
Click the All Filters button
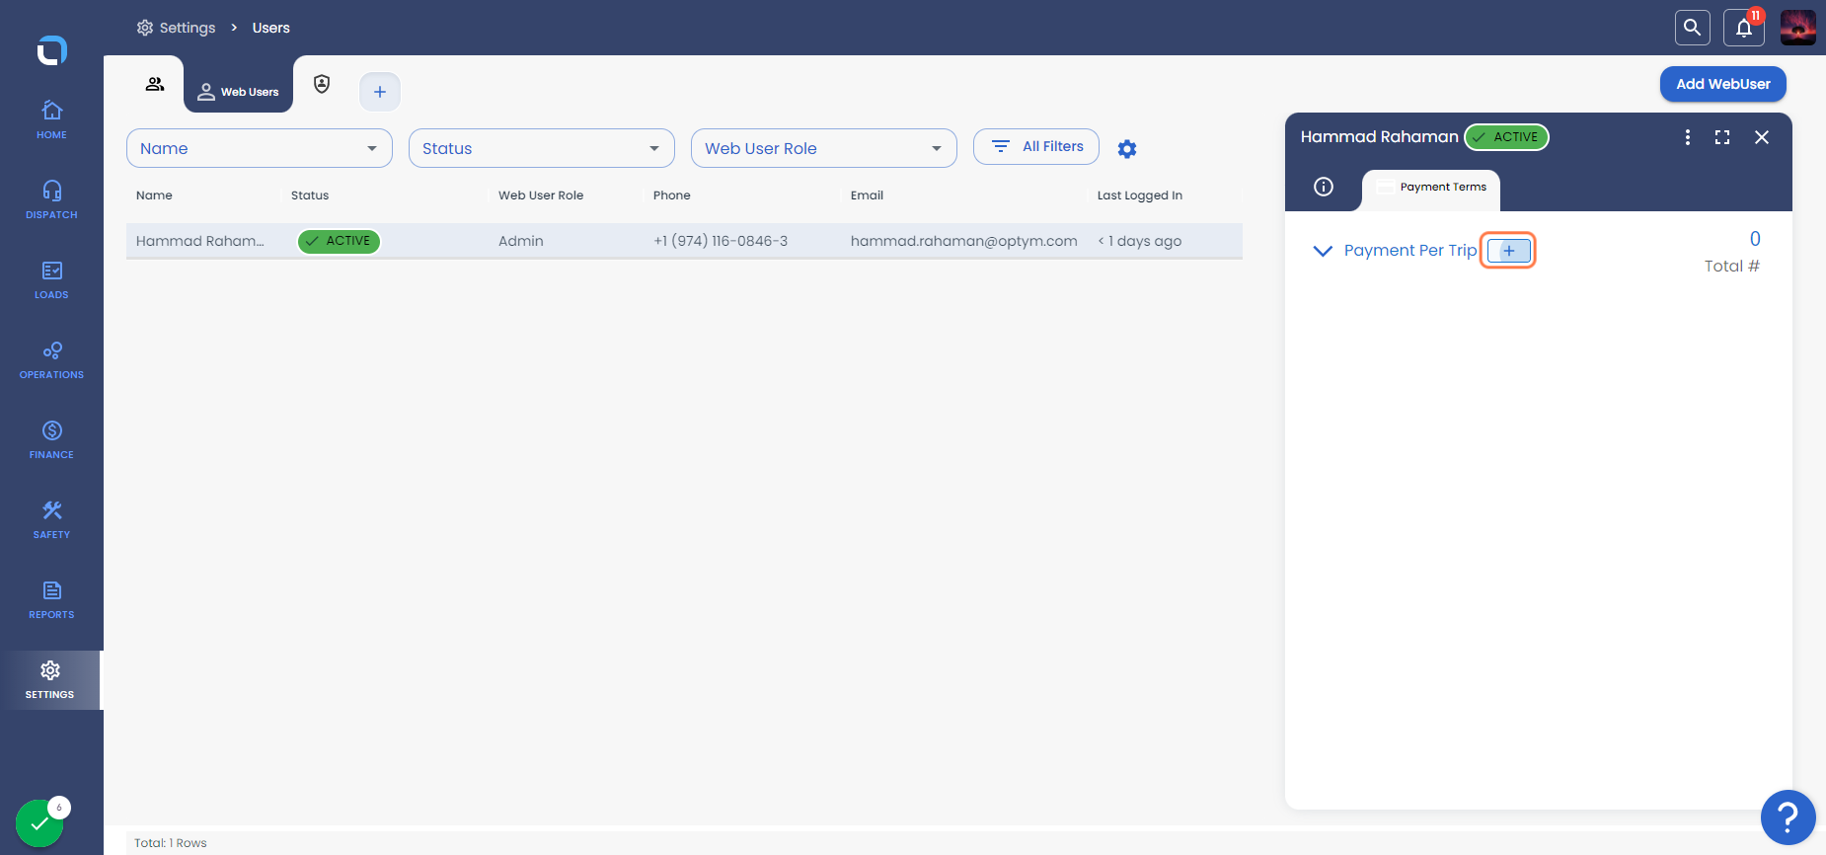pyautogui.click(x=1036, y=146)
